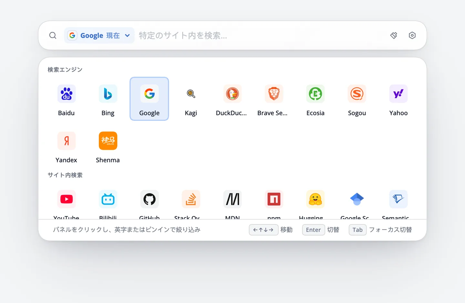465x303 pixels.
Task: Switch to Yahoo search engine
Action: (398, 99)
